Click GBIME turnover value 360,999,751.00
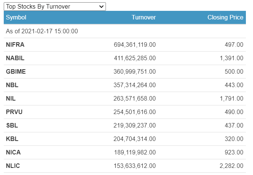 [135, 71]
